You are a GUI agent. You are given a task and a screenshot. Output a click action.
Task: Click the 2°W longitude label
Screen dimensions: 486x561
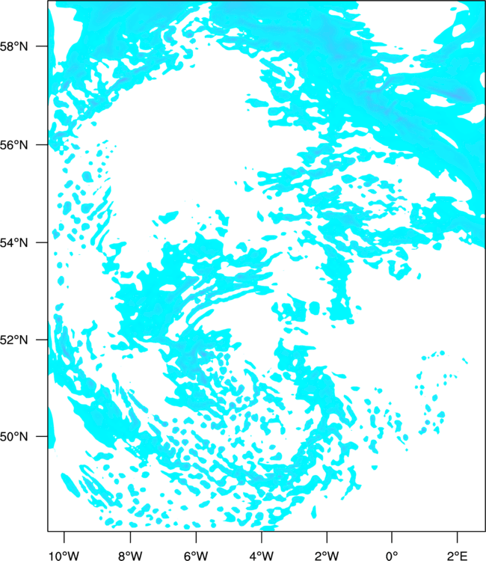327,555
